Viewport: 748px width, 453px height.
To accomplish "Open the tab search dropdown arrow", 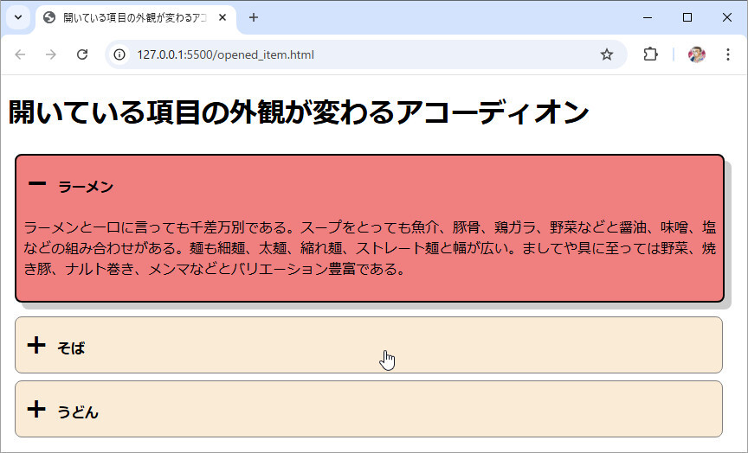I will click(17, 17).
